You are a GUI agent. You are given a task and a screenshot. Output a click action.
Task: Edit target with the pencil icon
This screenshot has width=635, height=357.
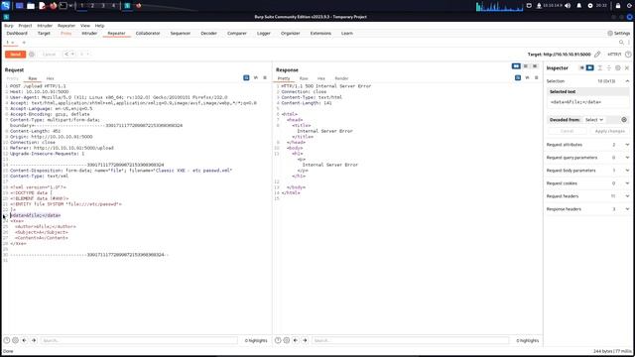[x=597, y=55]
